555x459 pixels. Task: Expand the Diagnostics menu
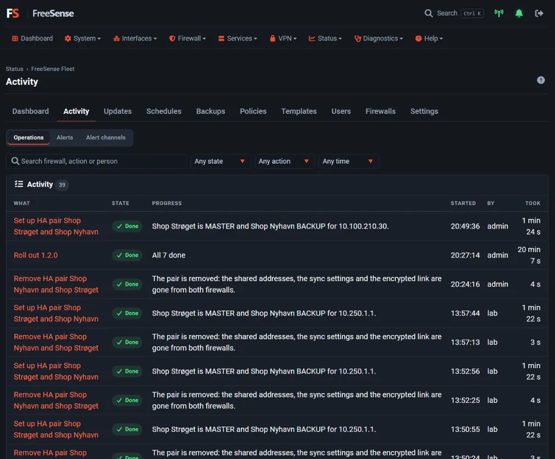coord(378,38)
